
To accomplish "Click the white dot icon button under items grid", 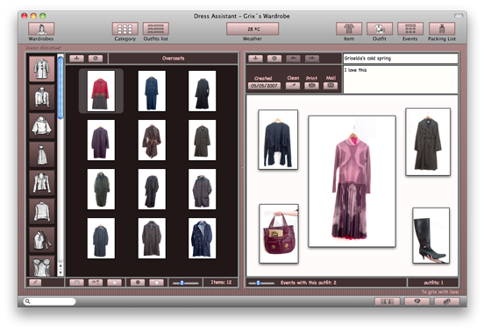I will [114, 282].
